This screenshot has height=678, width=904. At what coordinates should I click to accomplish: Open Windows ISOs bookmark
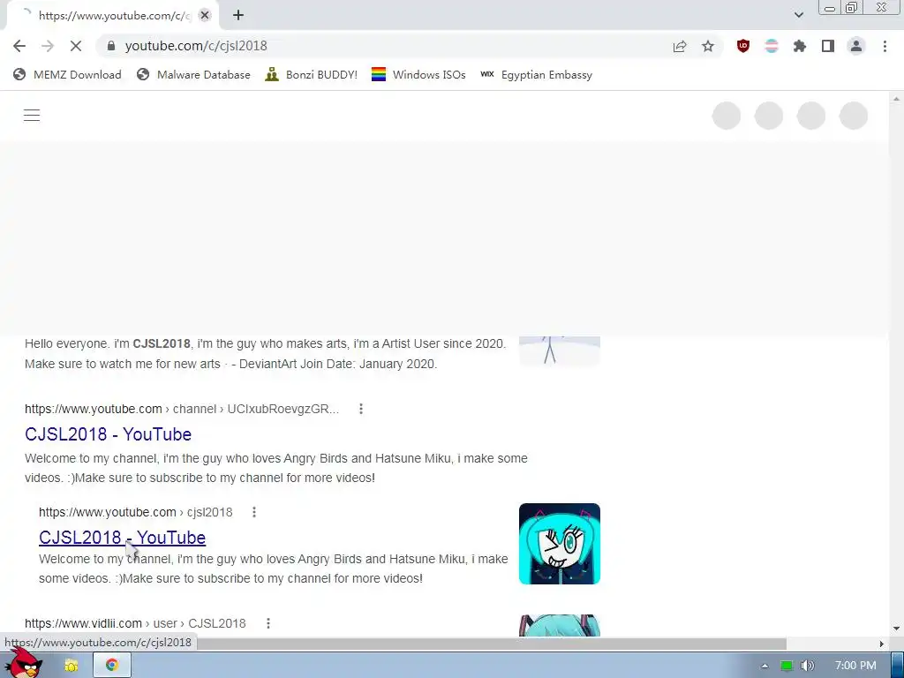(418, 74)
